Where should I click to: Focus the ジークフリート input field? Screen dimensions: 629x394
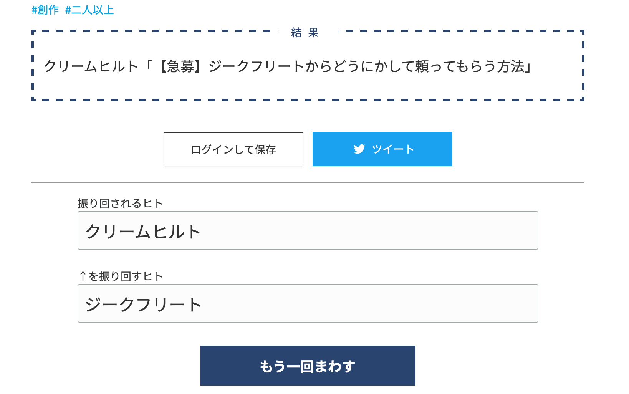308,303
